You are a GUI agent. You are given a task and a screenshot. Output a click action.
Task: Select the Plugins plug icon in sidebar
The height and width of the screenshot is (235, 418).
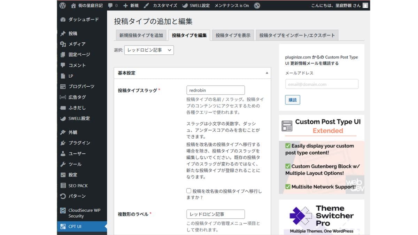point(63,143)
